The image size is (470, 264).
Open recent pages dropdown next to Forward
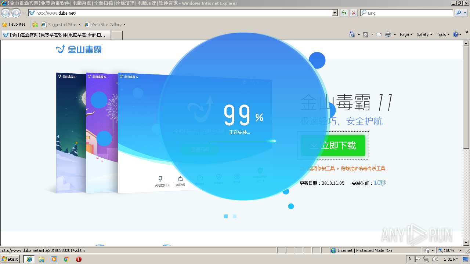(24, 13)
